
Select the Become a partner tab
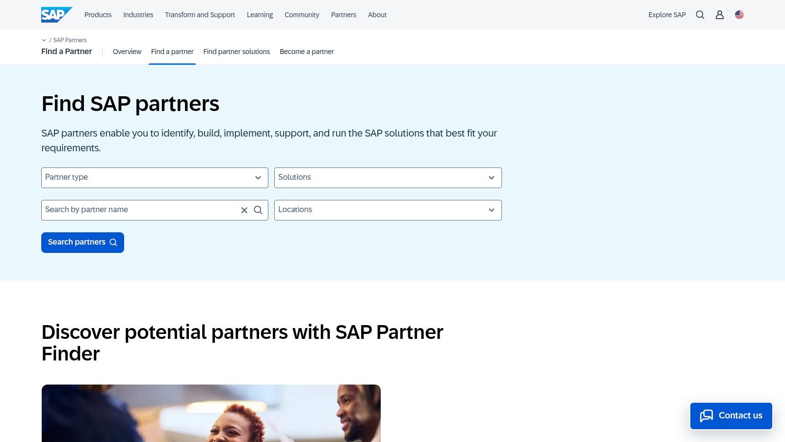pos(307,52)
